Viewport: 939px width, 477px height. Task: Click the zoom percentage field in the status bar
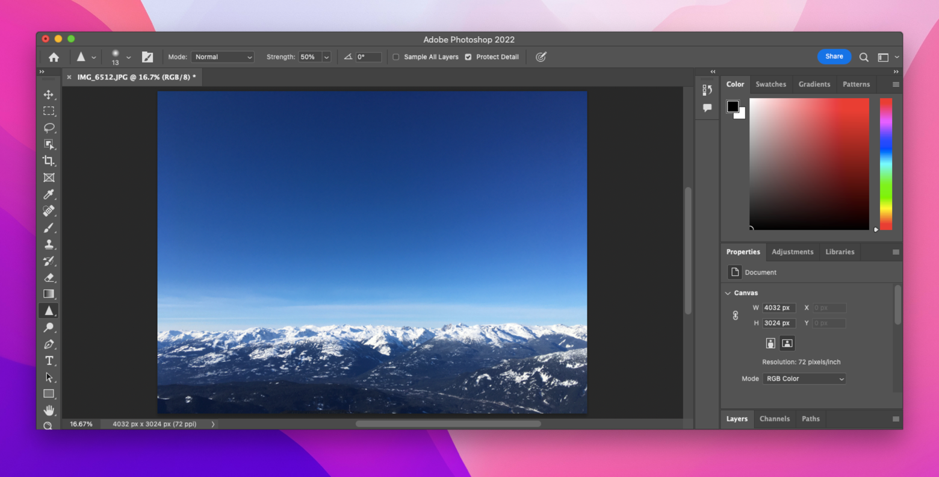[x=80, y=424]
